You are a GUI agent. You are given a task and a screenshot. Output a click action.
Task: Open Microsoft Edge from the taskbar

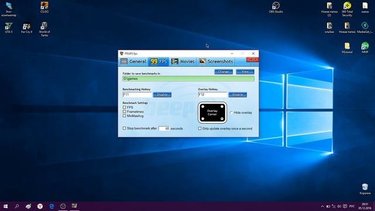tap(52, 206)
